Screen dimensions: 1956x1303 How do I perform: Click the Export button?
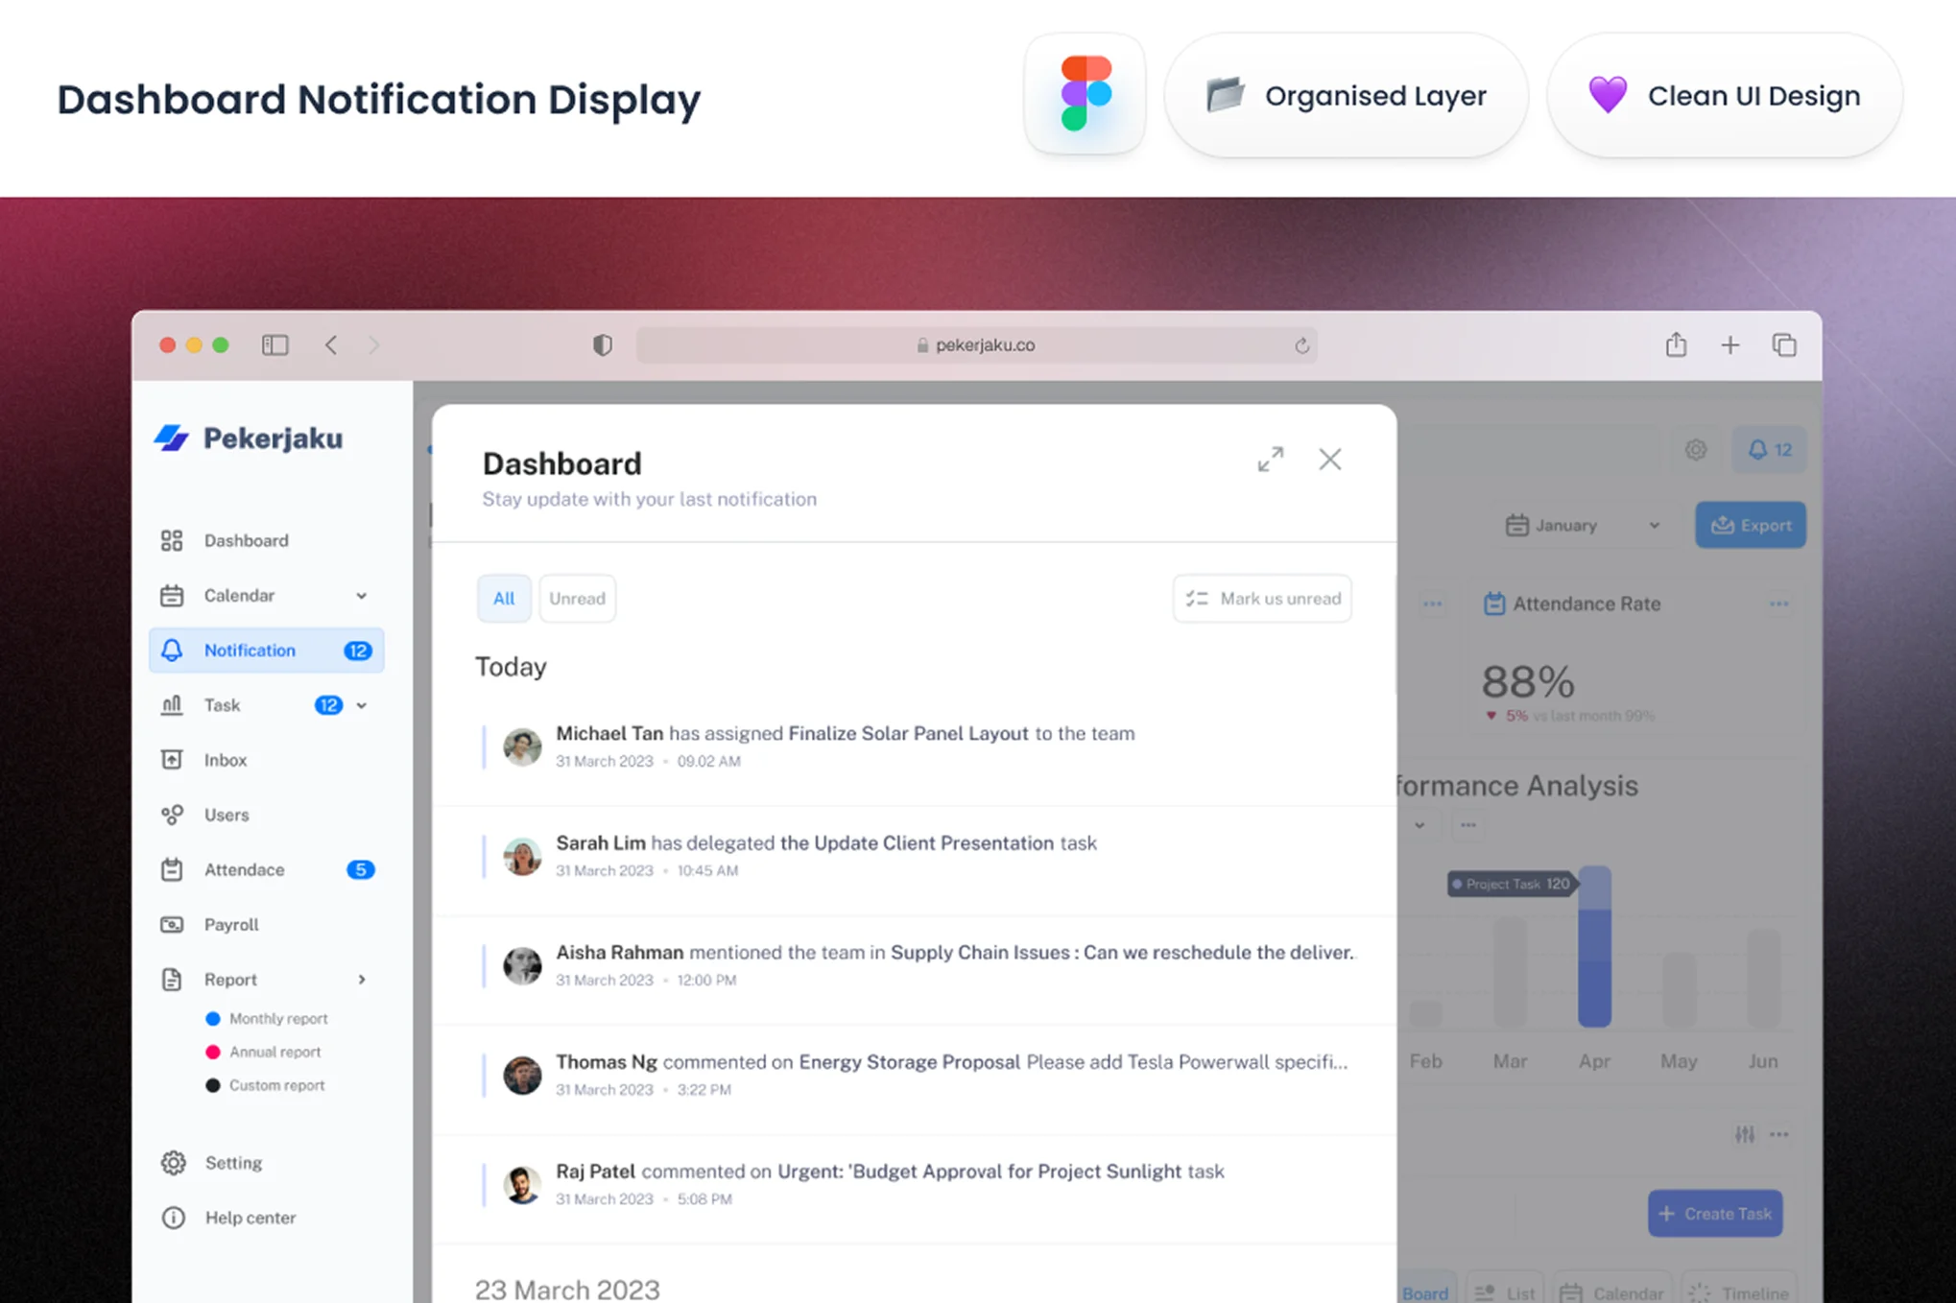point(1751,525)
